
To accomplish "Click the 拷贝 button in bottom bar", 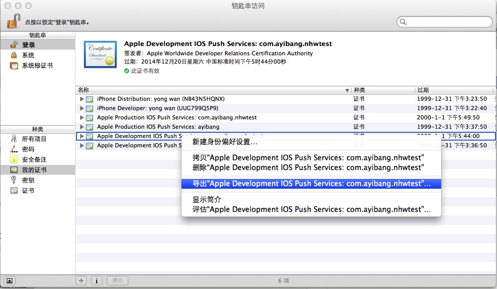I will pos(117,280).
